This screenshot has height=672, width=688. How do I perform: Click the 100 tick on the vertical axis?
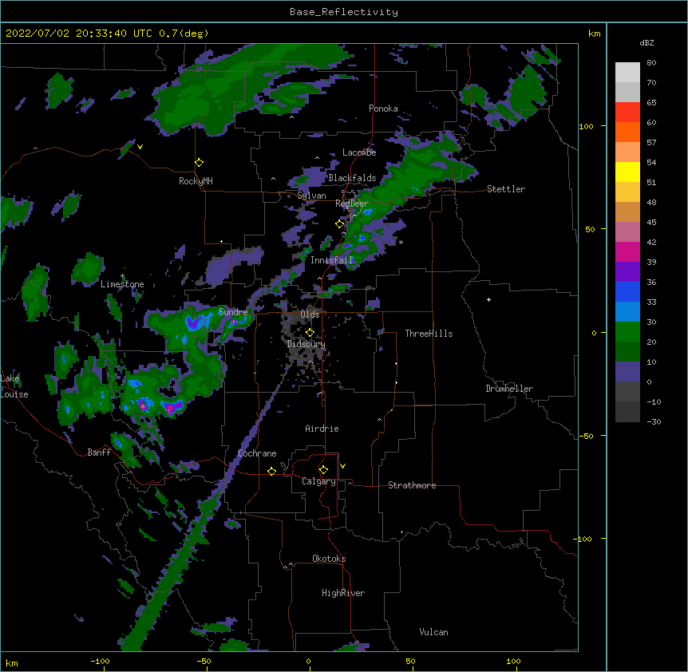coord(586,127)
